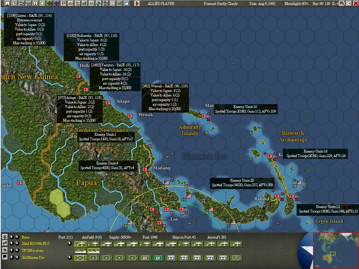Click the Lae map label

(174, 219)
